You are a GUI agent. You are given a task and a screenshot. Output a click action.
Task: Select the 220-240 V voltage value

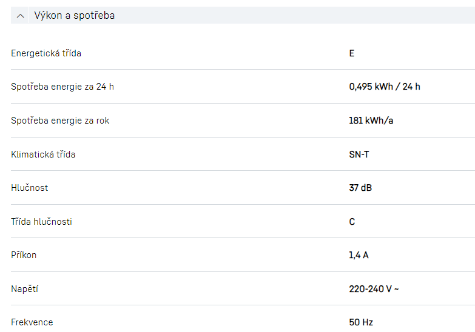coord(374,289)
